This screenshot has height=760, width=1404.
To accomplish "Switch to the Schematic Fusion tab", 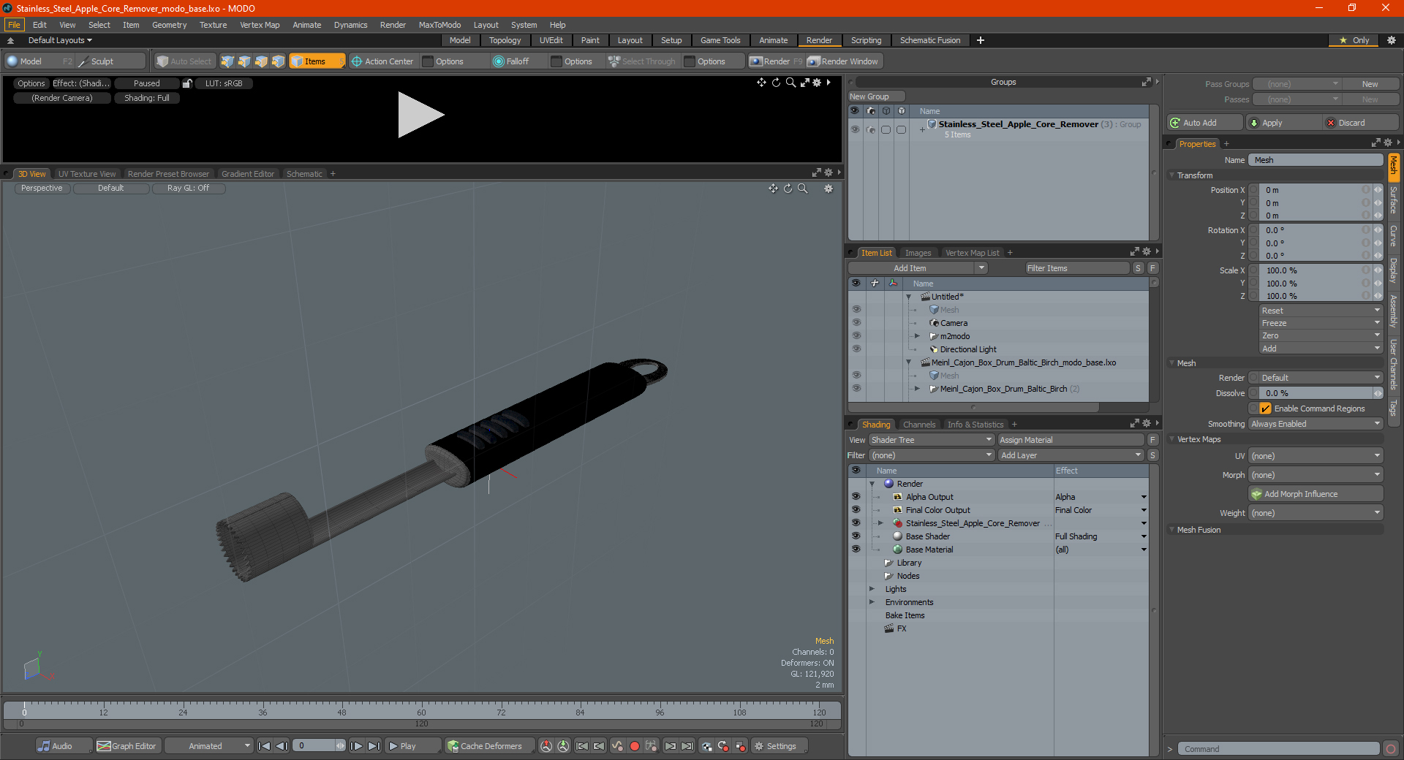I will (930, 40).
